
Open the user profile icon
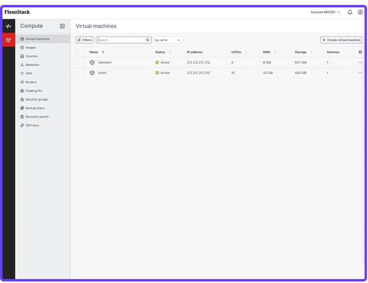tap(360, 12)
